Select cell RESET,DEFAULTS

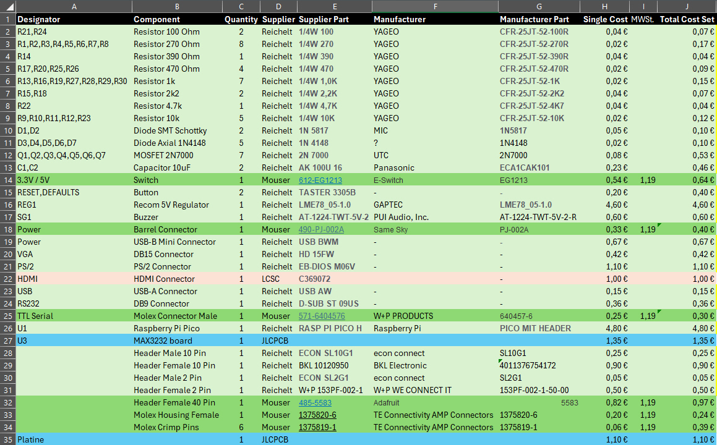click(74, 192)
